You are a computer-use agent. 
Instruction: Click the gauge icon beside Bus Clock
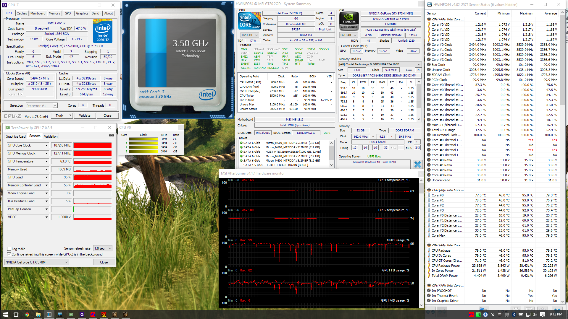click(429, 65)
